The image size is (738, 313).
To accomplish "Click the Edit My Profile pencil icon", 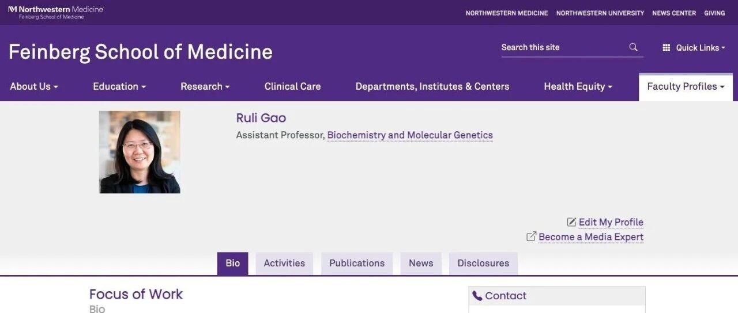I will 571,222.
